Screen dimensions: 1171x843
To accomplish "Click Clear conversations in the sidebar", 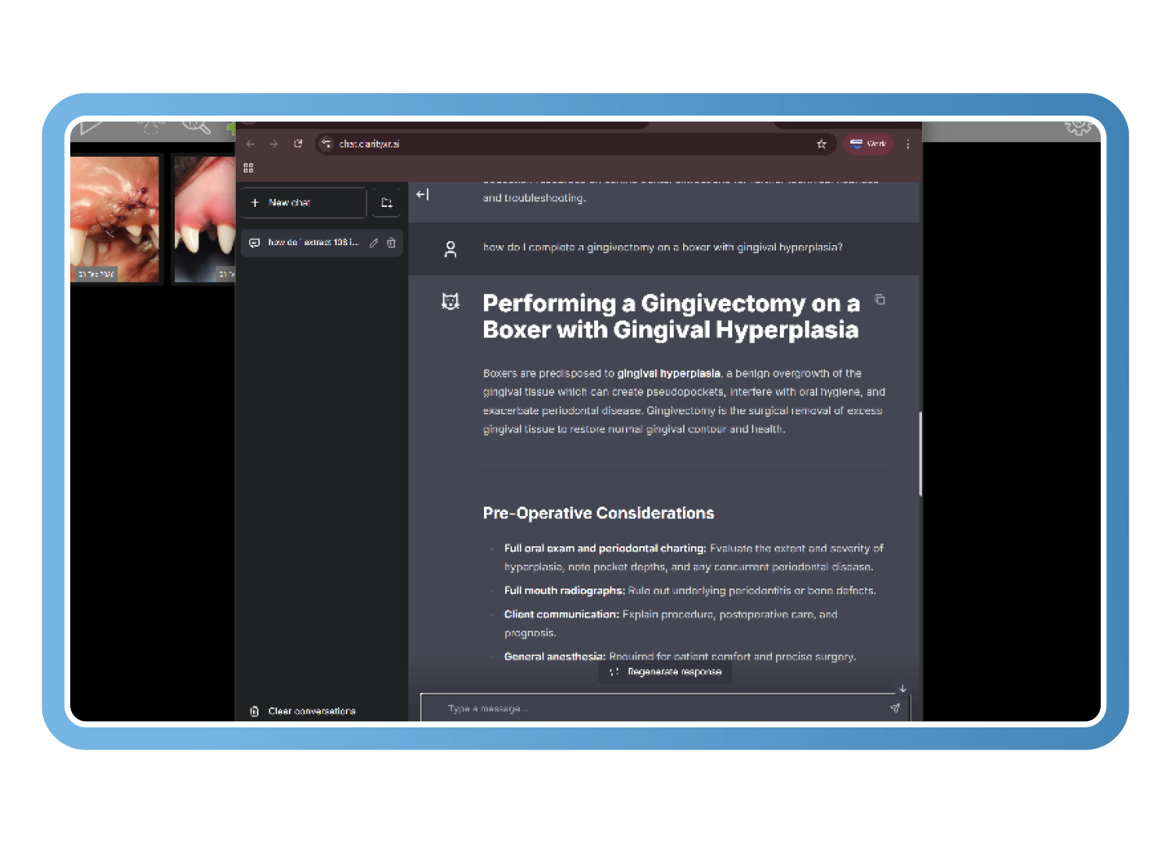I will point(311,711).
